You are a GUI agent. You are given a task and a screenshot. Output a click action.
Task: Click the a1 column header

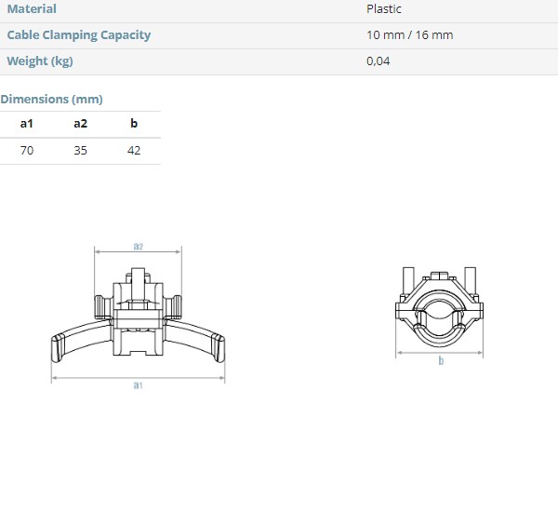(27, 124)
